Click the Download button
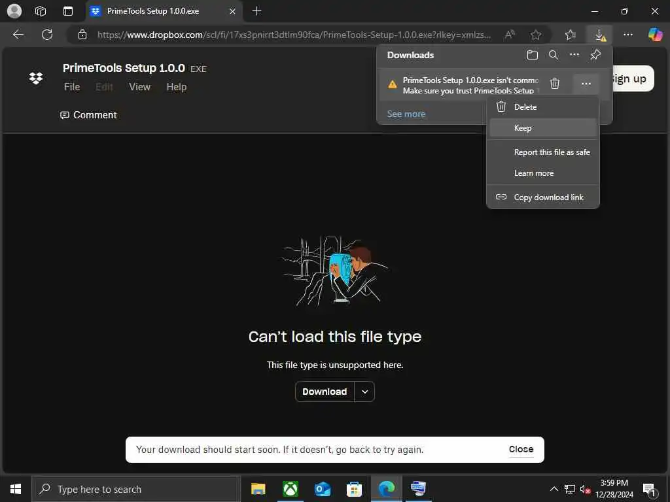Viewport: 670px width, 502px height. (325, 392)
